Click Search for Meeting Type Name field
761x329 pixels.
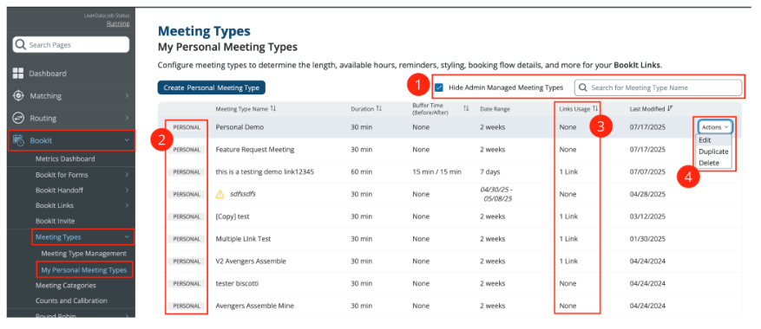(x=658, y=87)
